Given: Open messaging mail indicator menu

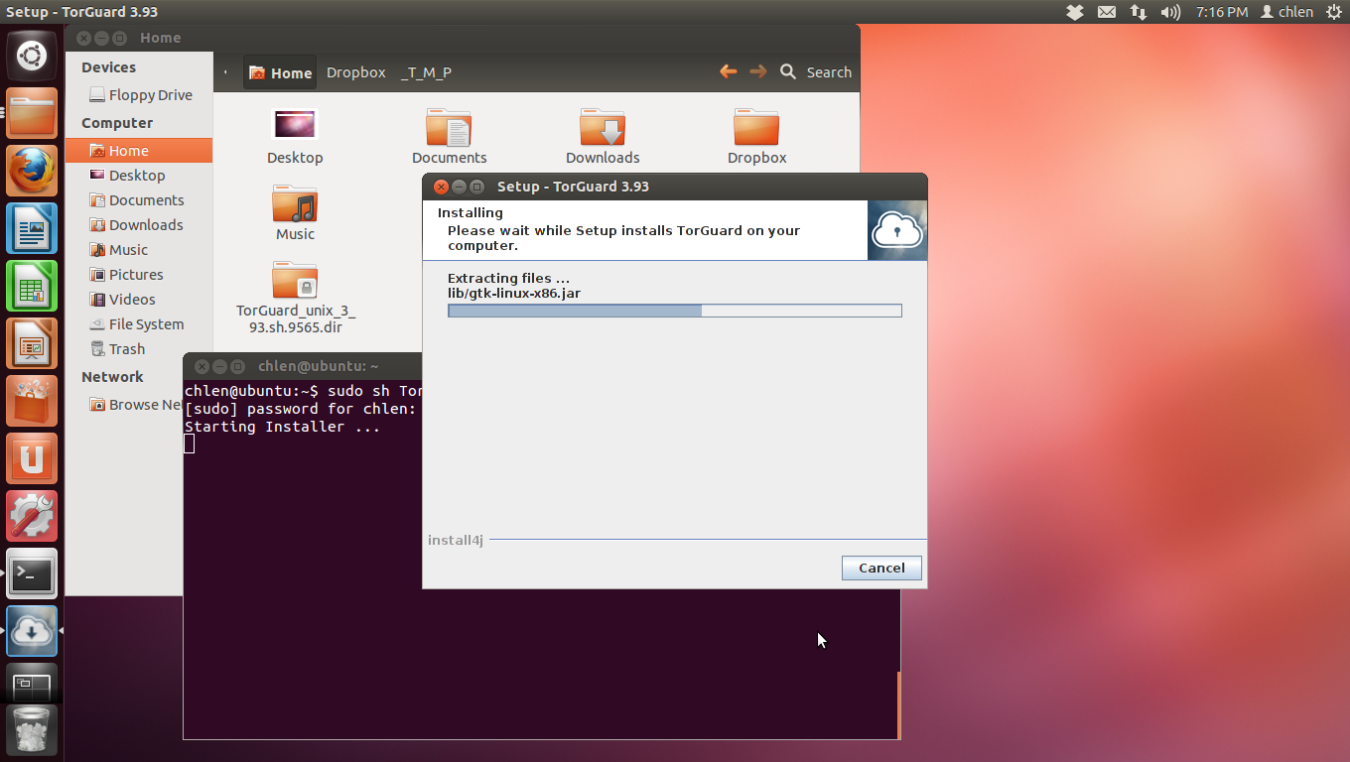Looking at the screenshot, I should click(x=1107, y=12).
